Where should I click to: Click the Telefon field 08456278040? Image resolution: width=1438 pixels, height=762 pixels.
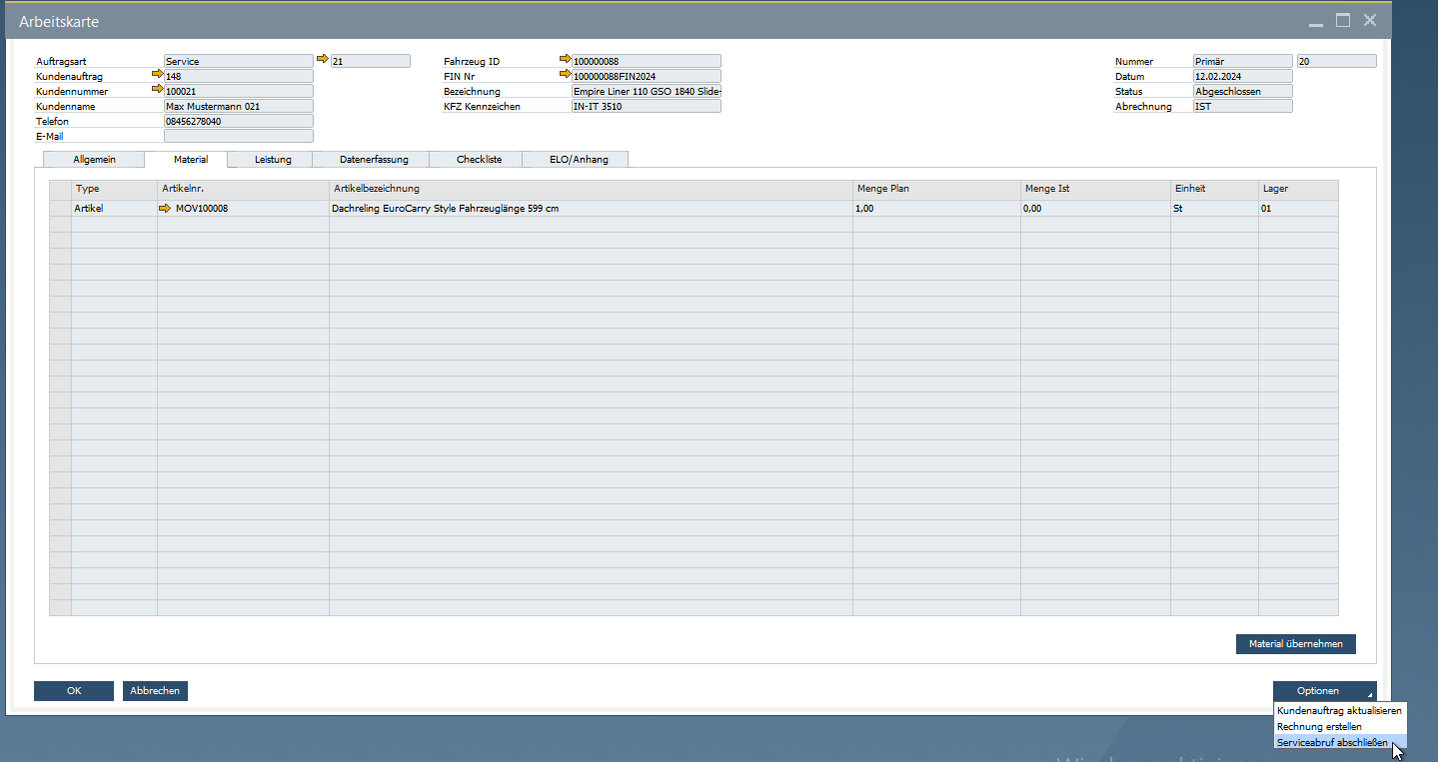[x=238, y=121]
